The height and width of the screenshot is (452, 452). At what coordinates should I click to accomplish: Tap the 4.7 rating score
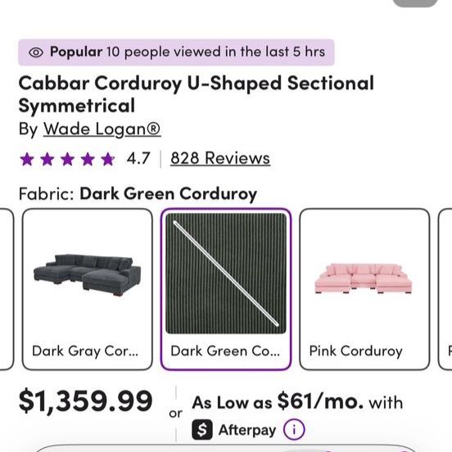pos(138,158)
